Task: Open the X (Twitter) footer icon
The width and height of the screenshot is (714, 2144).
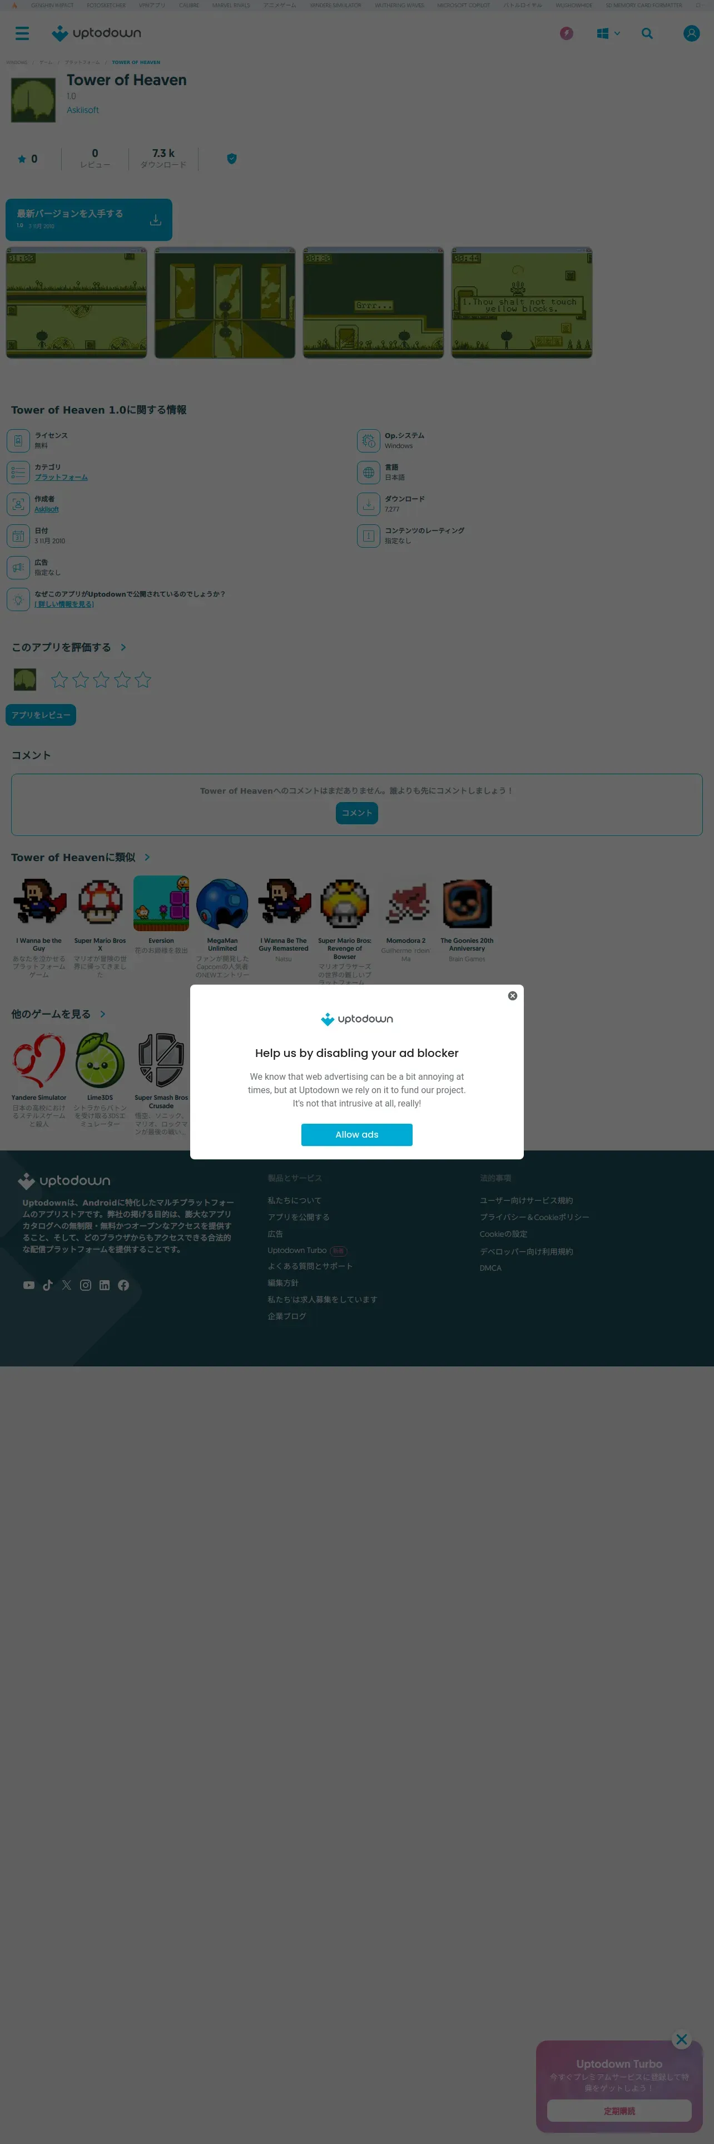Action: (67, 1285)
